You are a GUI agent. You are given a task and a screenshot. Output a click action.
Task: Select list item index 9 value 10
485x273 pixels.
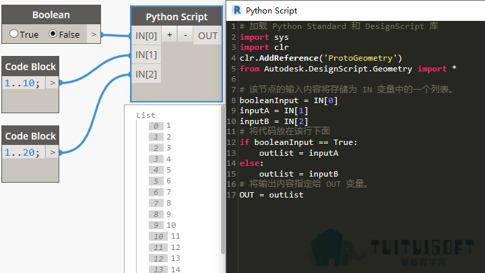click(162, 225)
